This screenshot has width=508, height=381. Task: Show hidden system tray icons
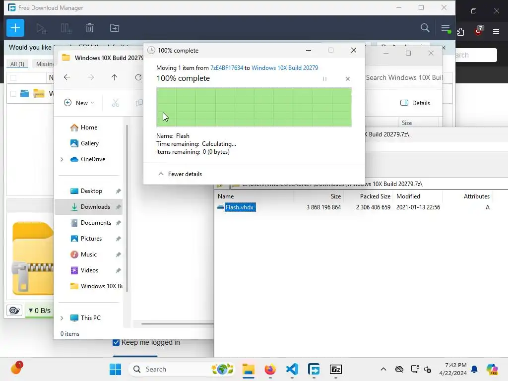click(x=383, y=369)
